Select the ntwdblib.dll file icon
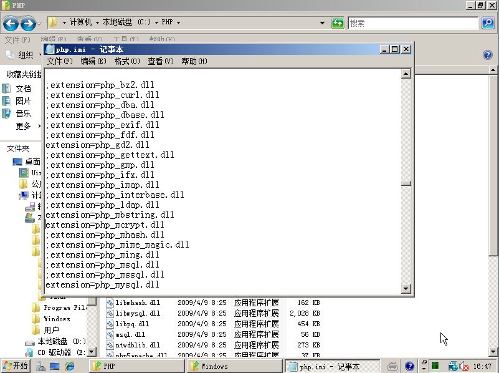This screenshot has height=373, width=499. tap(110, 345)
